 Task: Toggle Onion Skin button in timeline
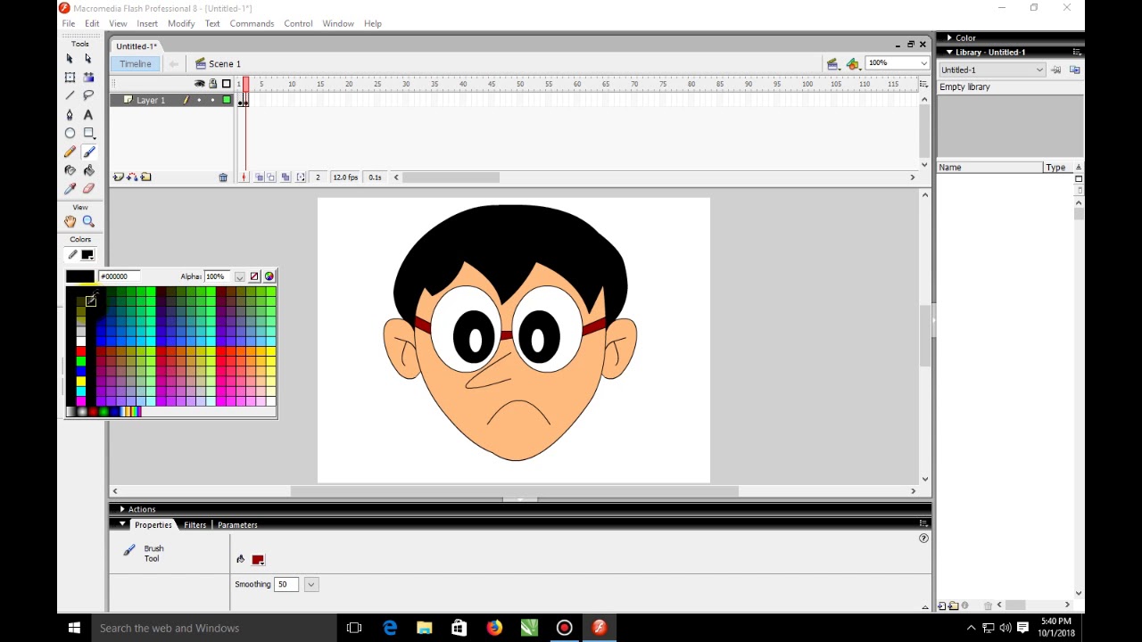pyautogui.click(x=259, y=177)
